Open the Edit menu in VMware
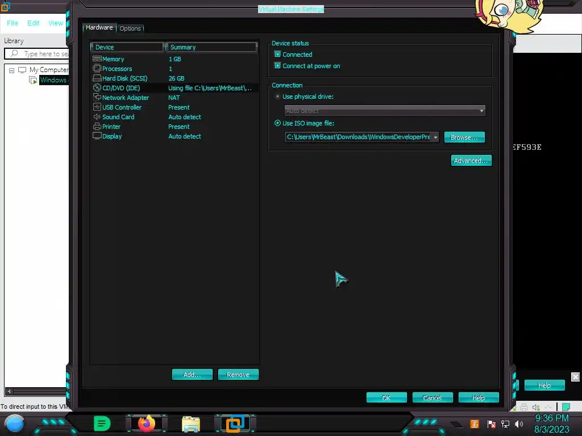The height and width of the screenshot is (436, 582). click(x=33, y=23)
